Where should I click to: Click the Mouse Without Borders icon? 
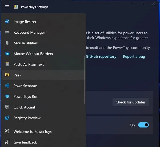(x=7, y=54)
